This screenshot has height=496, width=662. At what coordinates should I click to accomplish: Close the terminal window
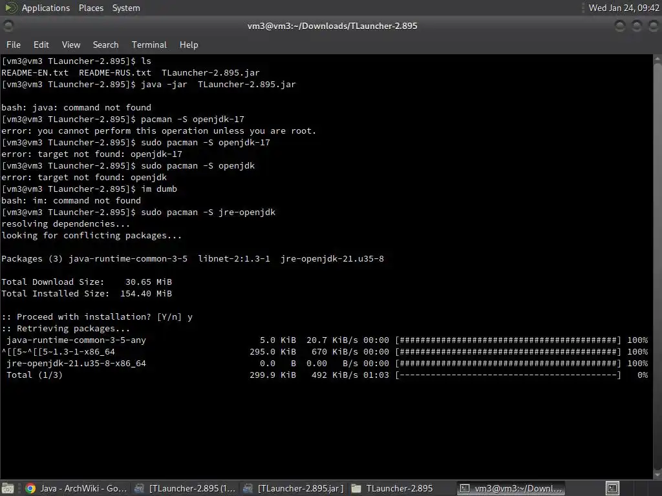pos(653,26)
